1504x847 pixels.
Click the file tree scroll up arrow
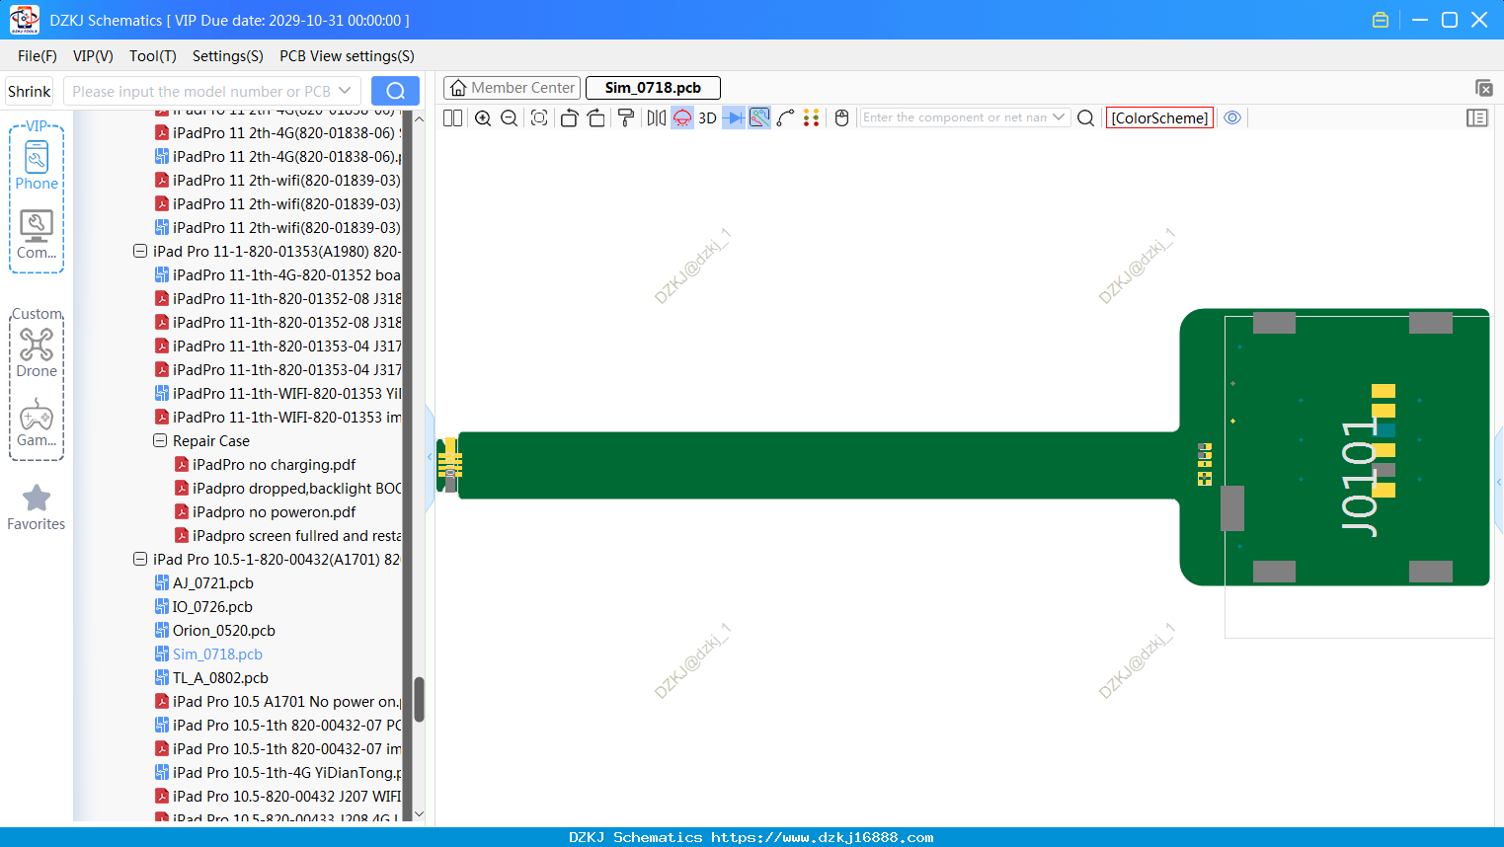click(x=419, y=118)
